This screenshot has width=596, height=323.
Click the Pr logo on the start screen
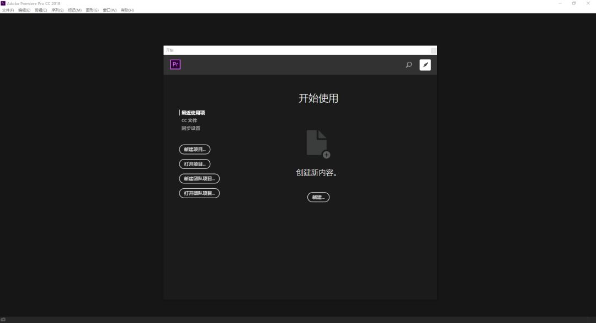(175, 64)
